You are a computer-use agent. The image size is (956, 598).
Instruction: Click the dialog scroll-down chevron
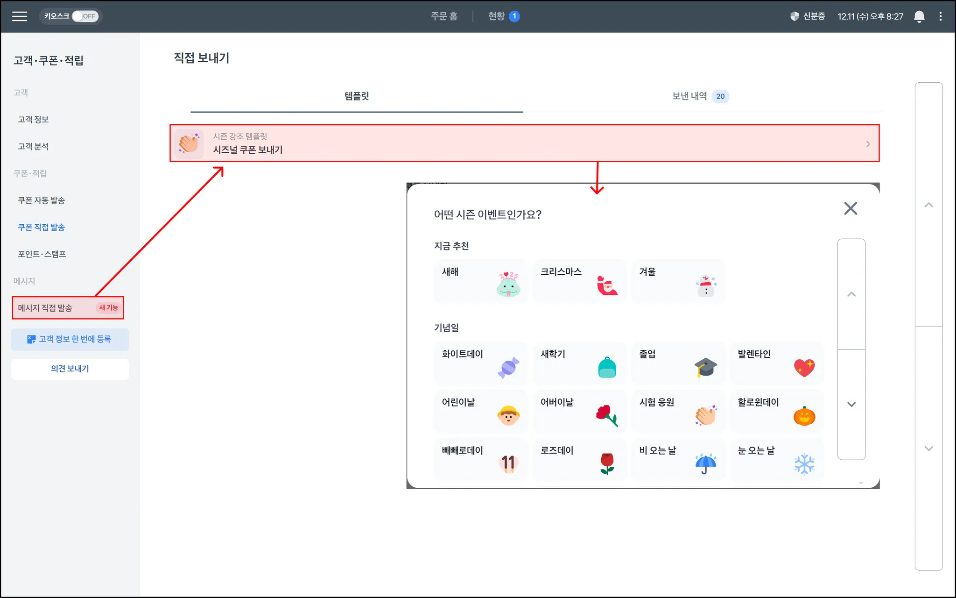851,405
